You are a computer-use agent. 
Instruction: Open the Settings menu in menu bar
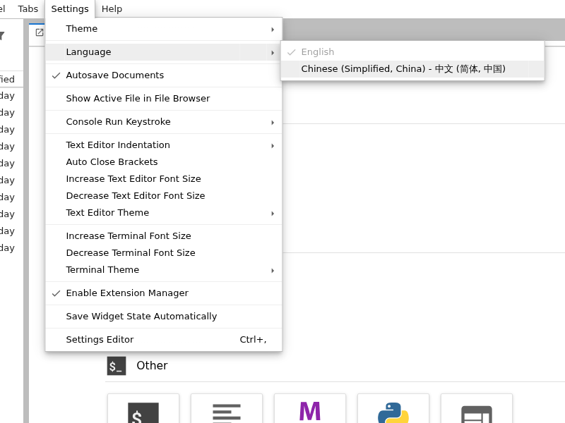[70, 8]
